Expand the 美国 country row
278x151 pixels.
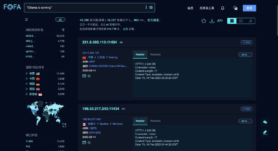point(27,74)
